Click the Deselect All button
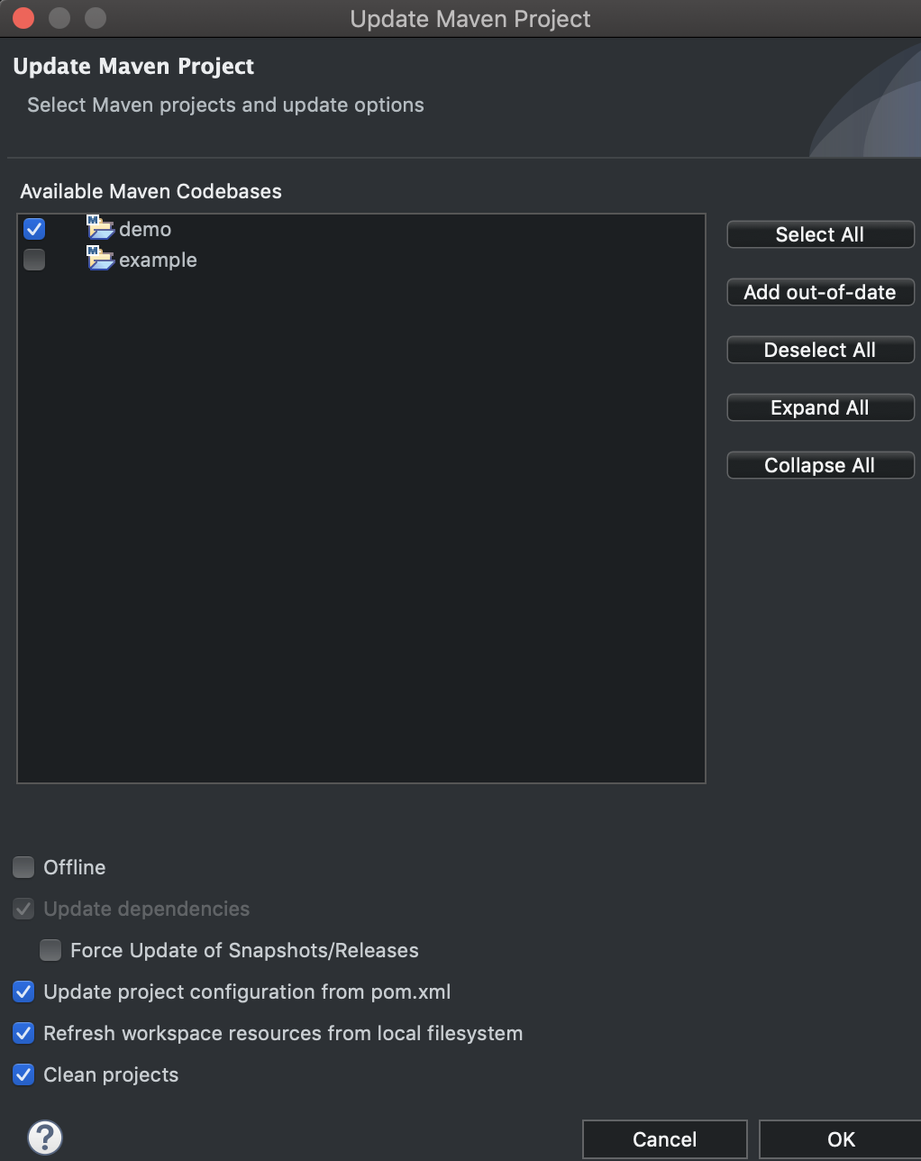This screenshot has width=921, height=1161. click(820, 350)
